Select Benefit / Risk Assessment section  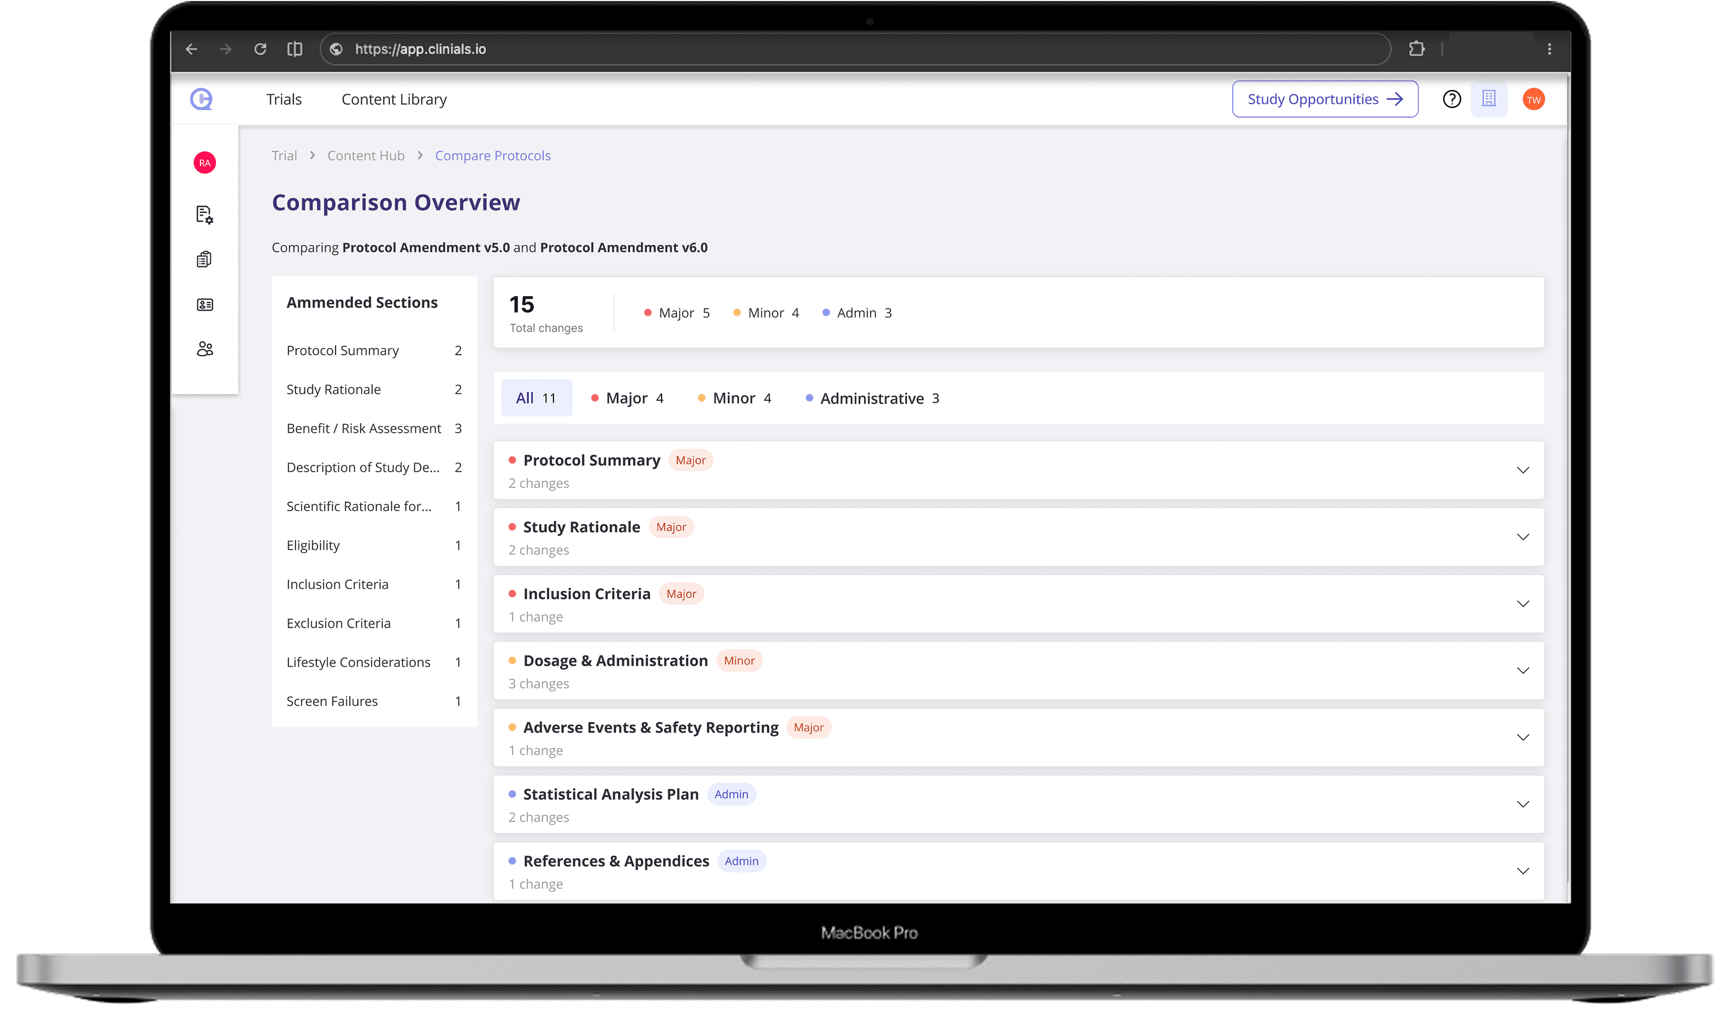374,429
